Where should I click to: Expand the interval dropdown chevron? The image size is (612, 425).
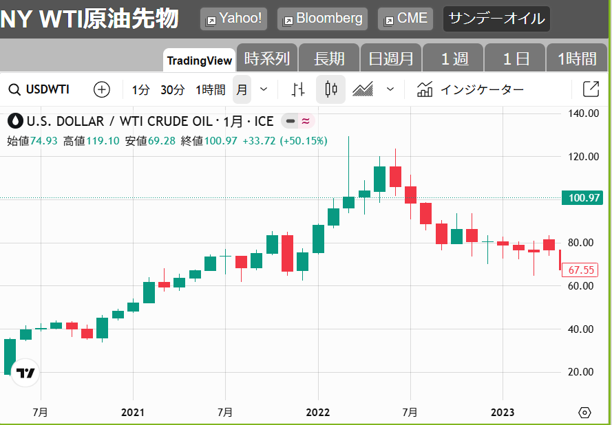tap(263, 89)
